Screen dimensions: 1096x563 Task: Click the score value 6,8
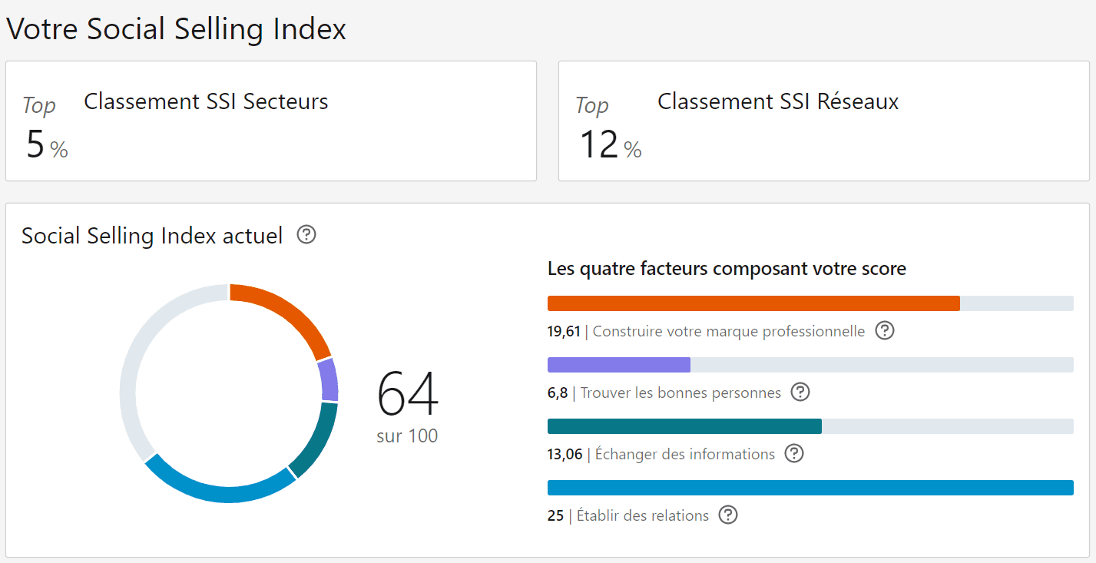coord(558,393)
